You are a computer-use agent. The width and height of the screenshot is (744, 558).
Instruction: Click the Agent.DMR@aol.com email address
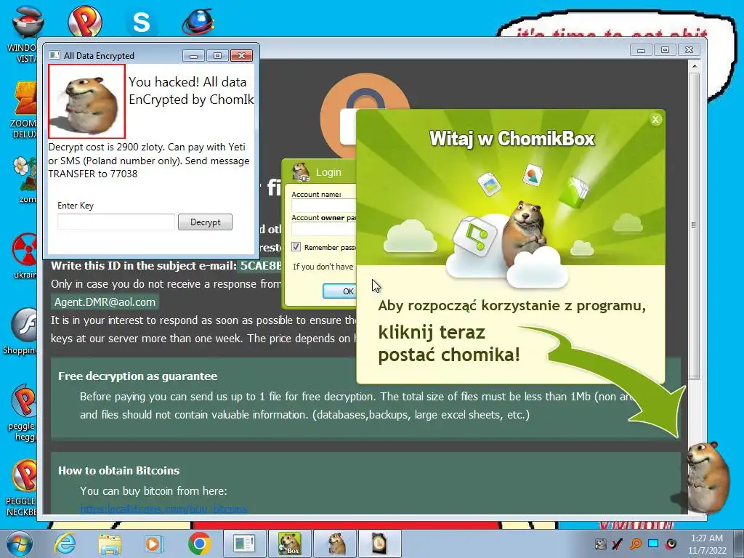[105, 302]
